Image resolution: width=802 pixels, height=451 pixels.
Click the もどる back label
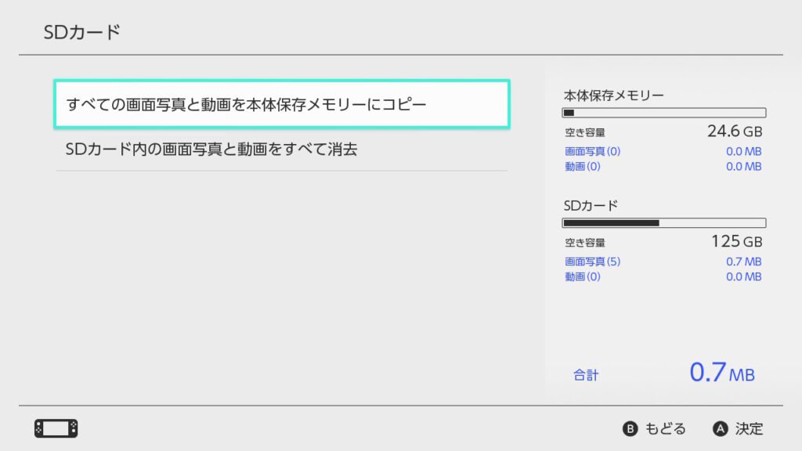point(666,428)
